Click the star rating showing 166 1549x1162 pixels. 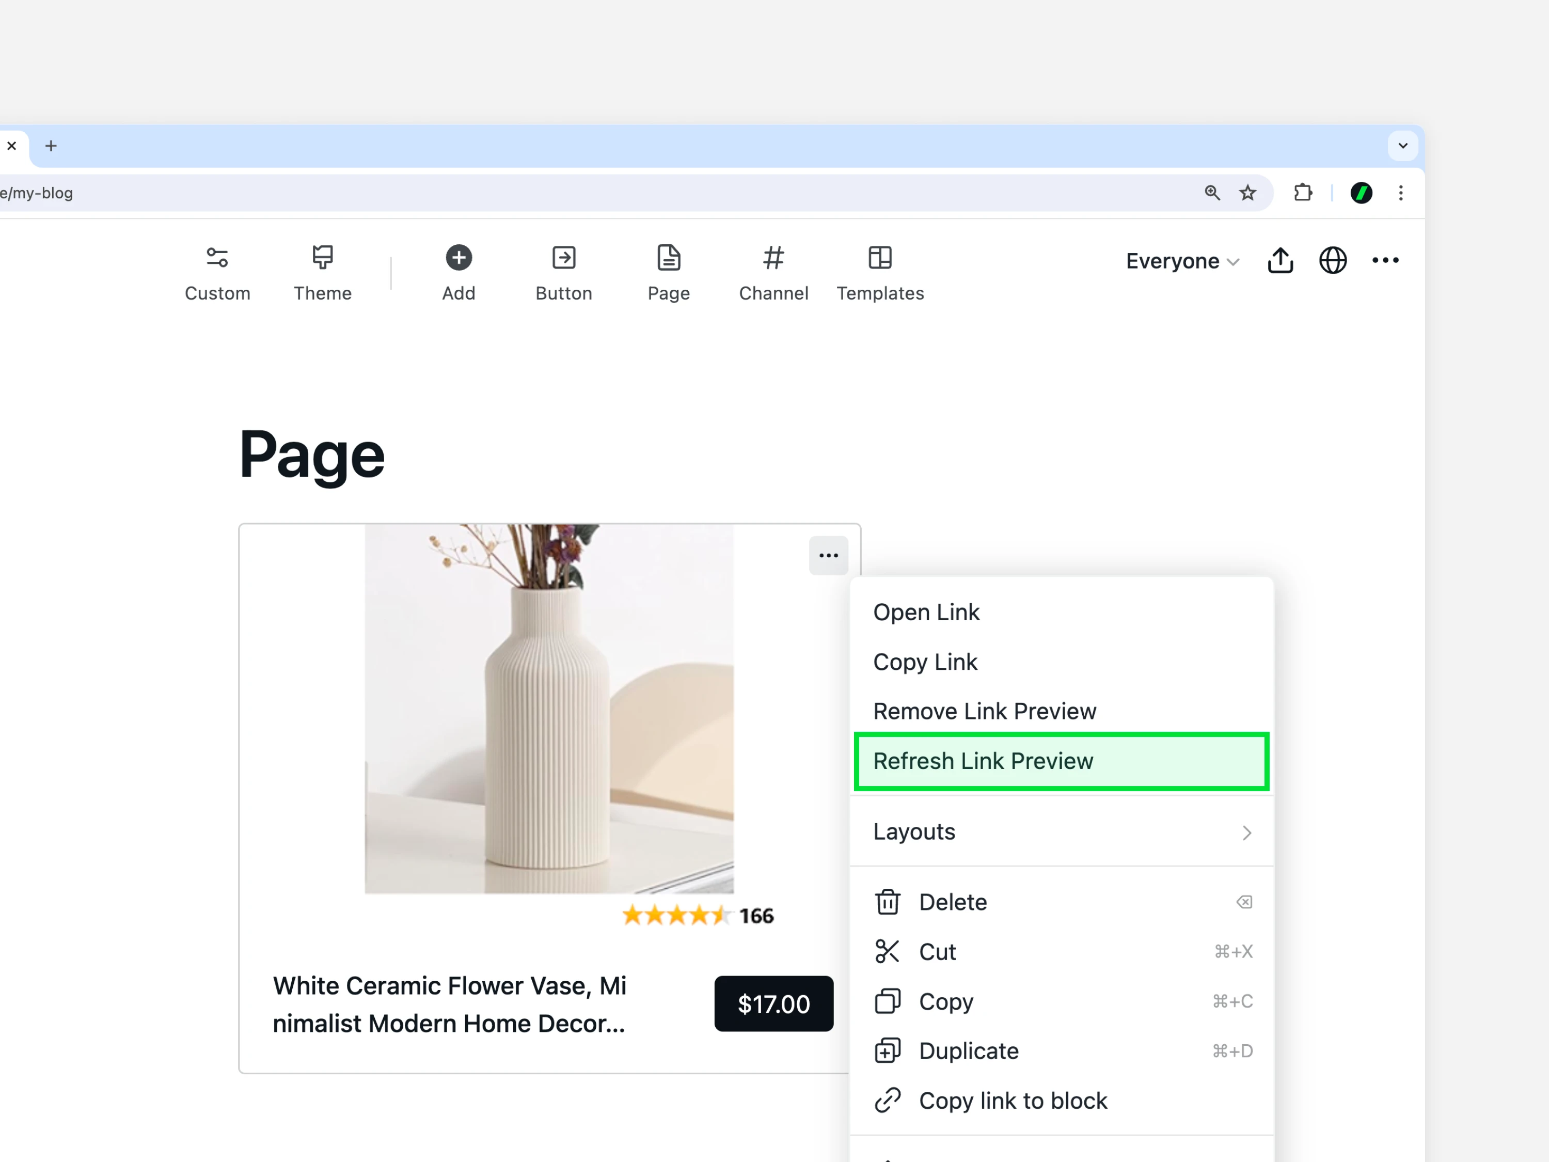point(698,916)
